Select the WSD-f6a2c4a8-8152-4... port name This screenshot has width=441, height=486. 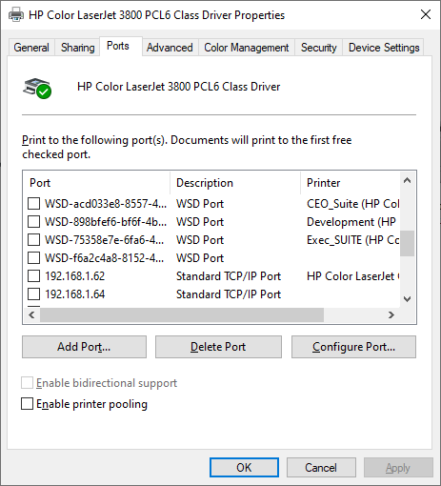coord(105,258)
